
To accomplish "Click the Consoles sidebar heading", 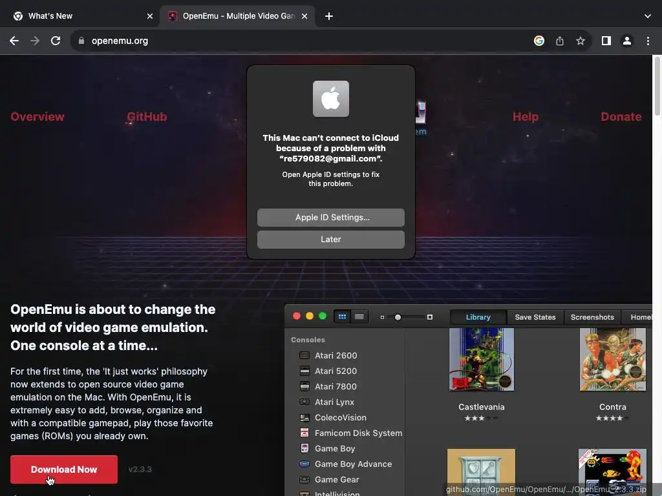I will point(308,340).
